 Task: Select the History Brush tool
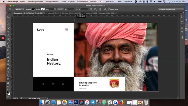(x=8, y=50)
